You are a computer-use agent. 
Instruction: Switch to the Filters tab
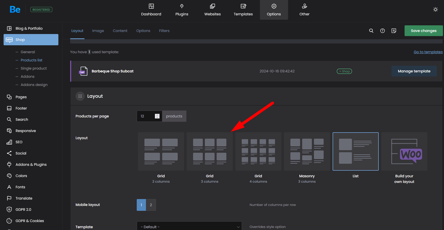pos(164,31)
